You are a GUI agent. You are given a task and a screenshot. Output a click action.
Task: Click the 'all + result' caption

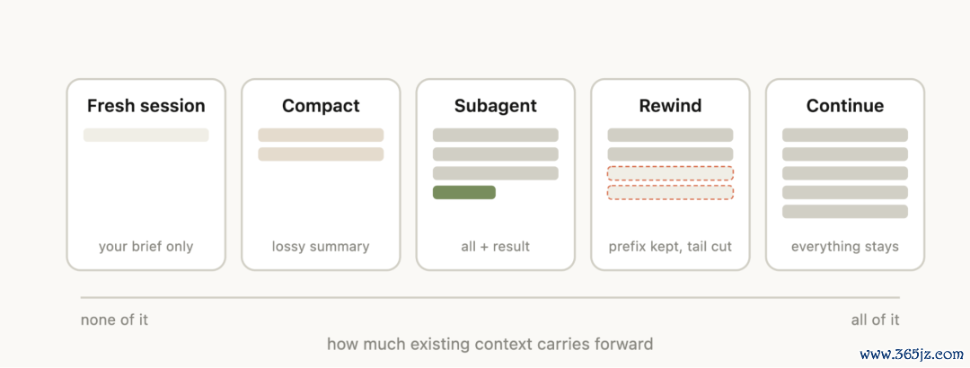pos(496,247)
